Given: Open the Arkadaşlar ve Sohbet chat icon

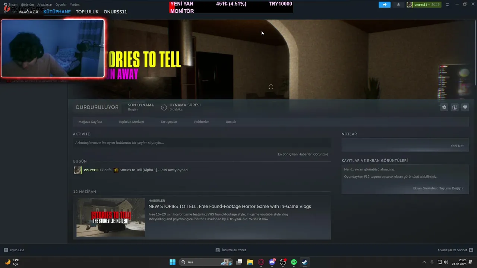Looking at the screenshot, I should 471,250.
